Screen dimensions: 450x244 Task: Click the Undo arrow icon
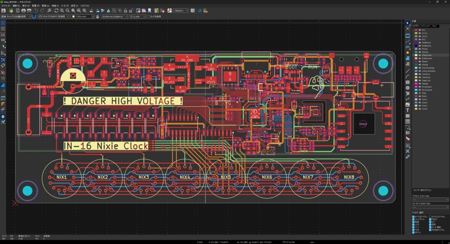(36, 11)
